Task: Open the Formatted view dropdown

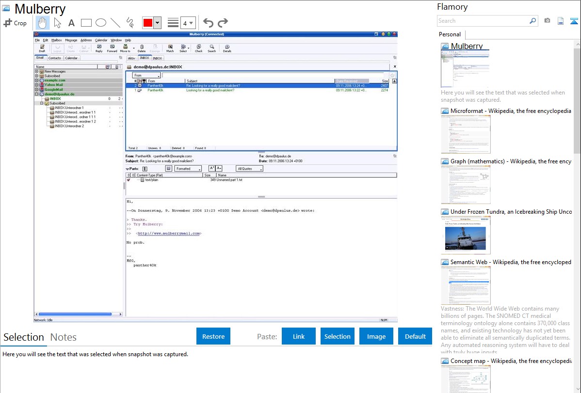Action: (188, 169)
